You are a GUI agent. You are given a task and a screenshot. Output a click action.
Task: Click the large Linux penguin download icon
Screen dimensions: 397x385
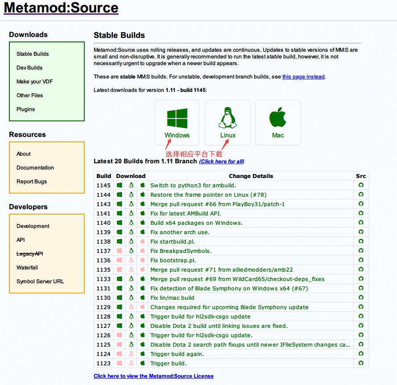click(x=227, y=118)
